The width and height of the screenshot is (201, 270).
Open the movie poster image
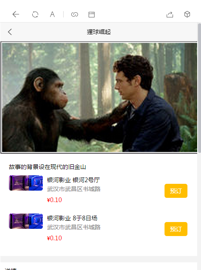click(x=99, y=97)
